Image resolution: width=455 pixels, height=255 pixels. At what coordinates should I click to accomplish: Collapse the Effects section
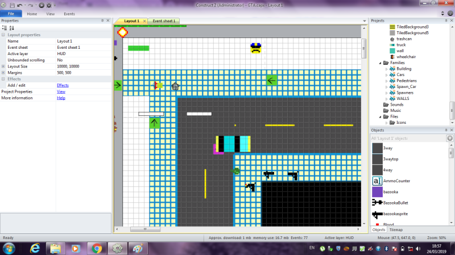click(3, 79)
